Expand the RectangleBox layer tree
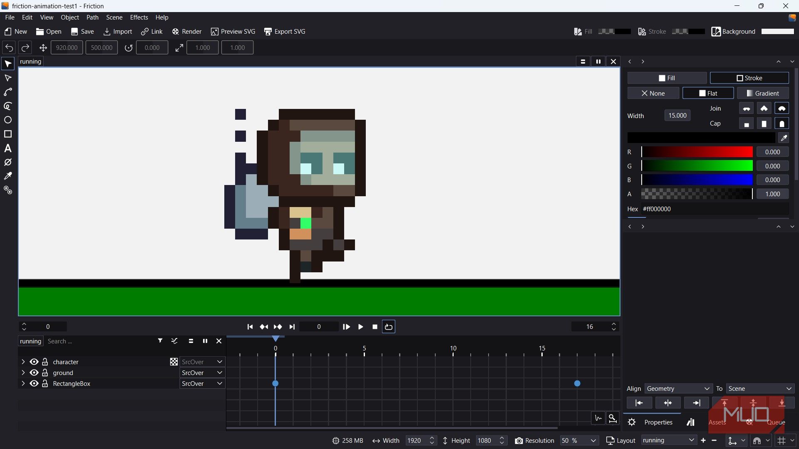799x449 pixels. [23, 384]
